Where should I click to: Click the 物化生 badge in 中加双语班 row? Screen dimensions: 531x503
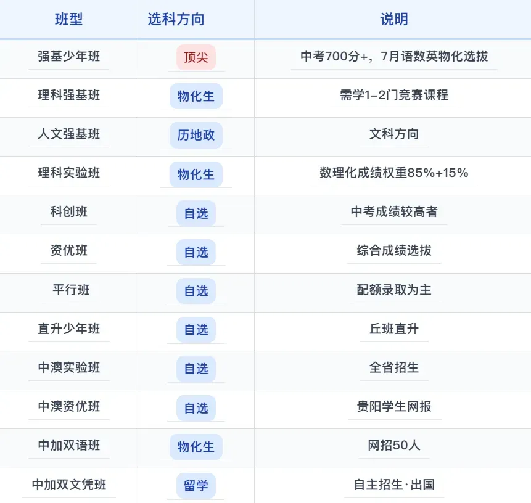coord(196,447)
